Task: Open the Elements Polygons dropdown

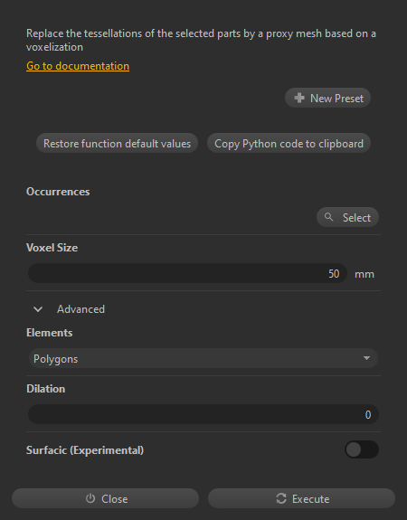Action: (x=203, y=358)
